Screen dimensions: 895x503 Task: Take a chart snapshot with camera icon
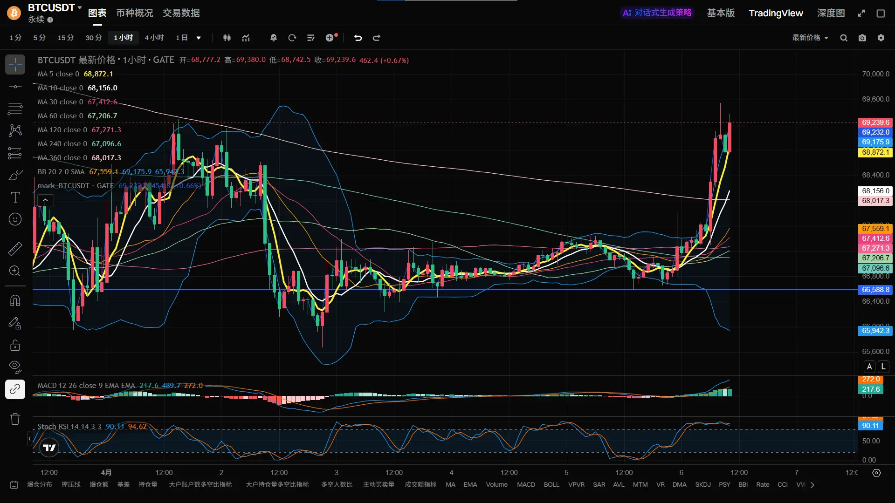pos(862,38)
